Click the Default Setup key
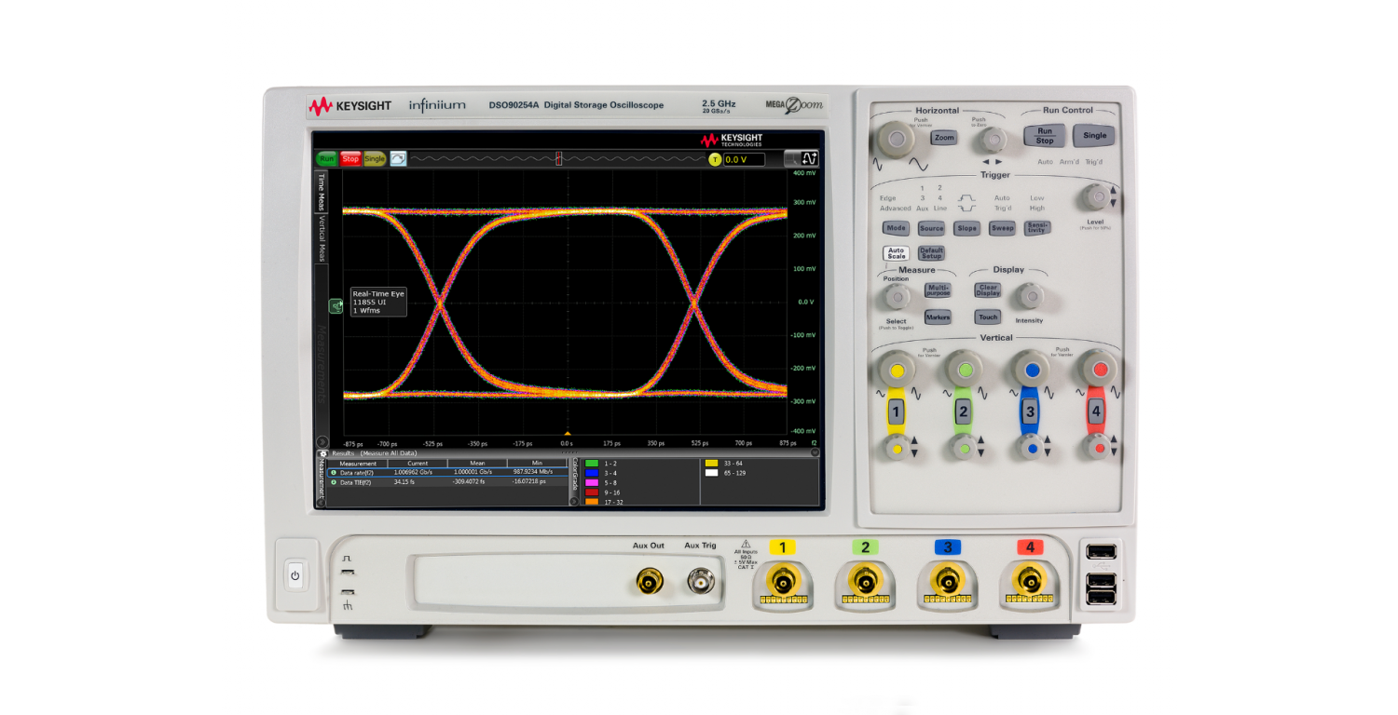Screen dimensions: 1398x715 tap(931, 253)
